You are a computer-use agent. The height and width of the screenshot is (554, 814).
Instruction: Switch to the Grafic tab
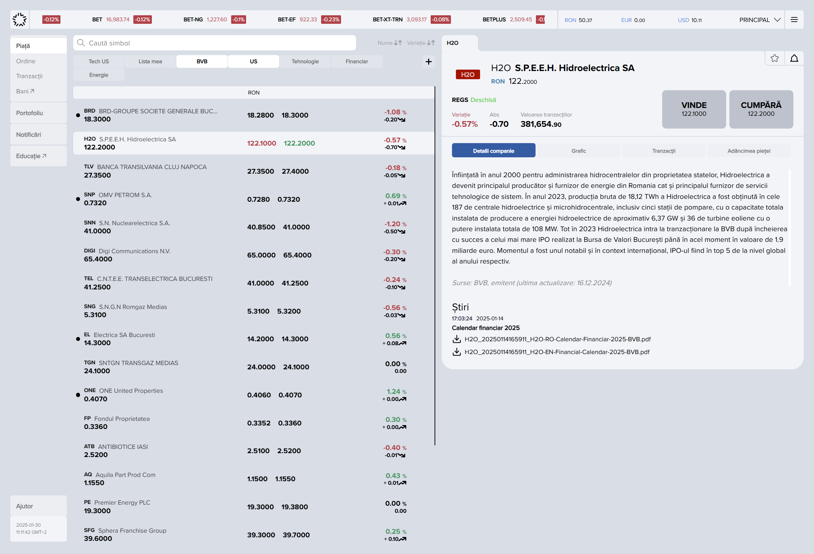coord(579,151)
